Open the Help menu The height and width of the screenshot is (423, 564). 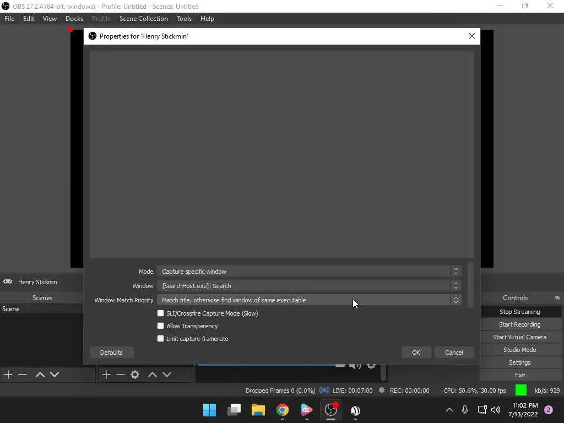(207, 19)
